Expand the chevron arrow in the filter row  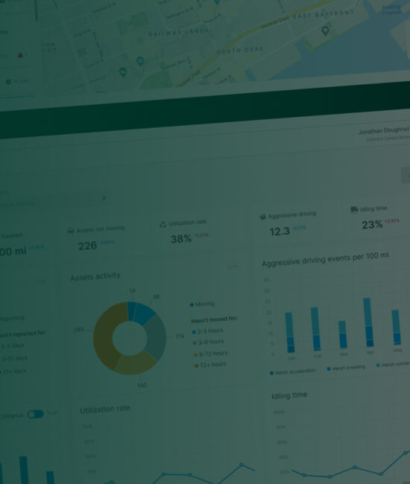pos(104,197)
